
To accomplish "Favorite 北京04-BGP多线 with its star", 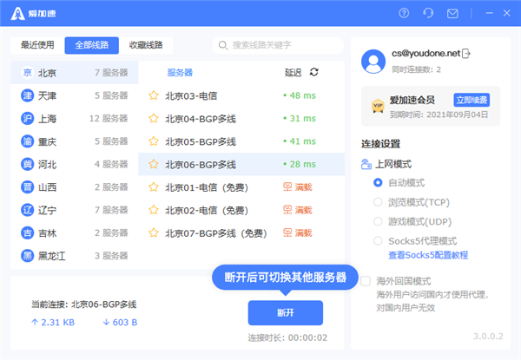I will 154,119.
